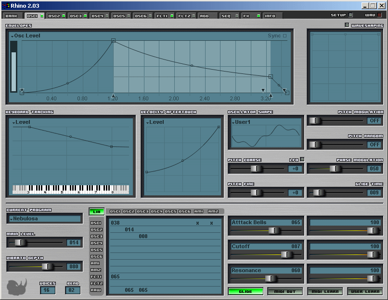Select the envelope peak node at 1.20

click(113, 40)
